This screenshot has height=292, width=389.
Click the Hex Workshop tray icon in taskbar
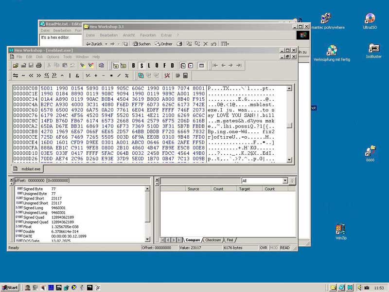(x=350, y=288)
